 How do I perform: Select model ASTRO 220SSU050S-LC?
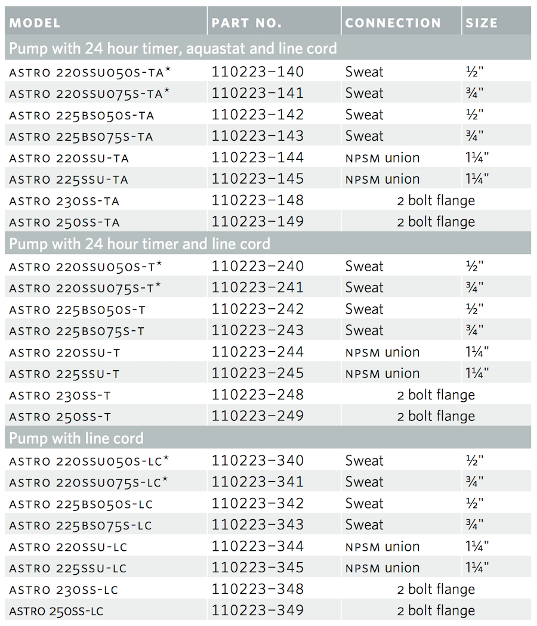(89, 461)
